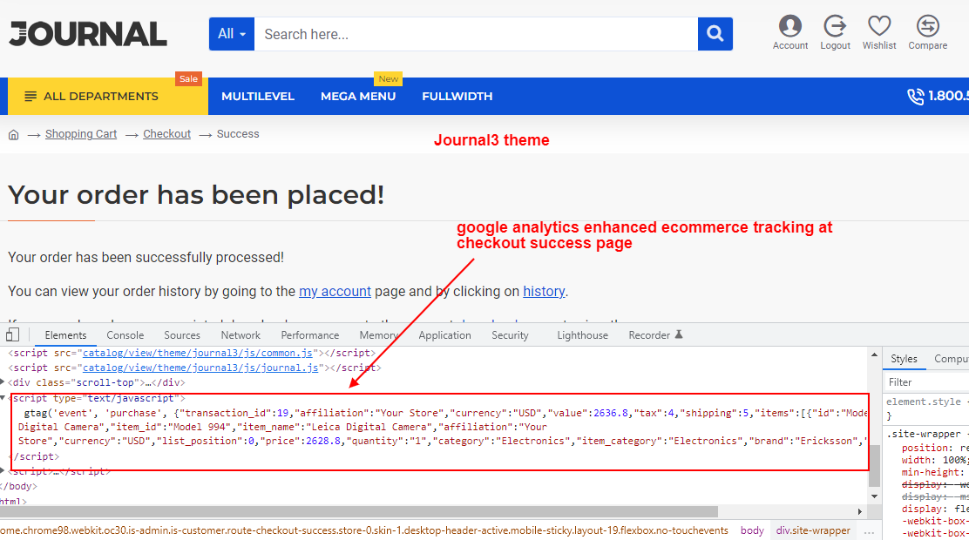Screen dimensions: 969x540
Task: Follow the Shopping Cart breadcrumb link
Action: (x=81, y=134)
